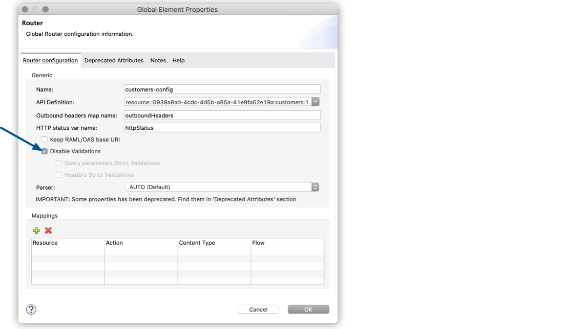This screenshot has width=567, height=329.
Task: Open the Notes tab
Action: pos(158,60)
